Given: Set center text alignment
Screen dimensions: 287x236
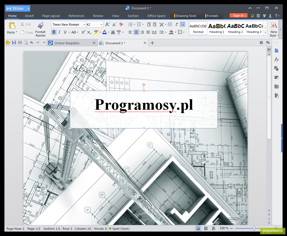Looking at the screenshot, I should coord(136,32).
